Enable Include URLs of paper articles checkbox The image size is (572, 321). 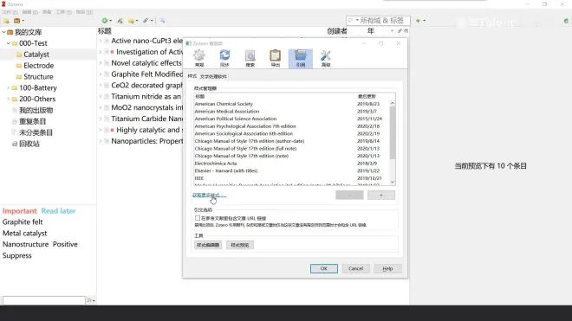tap(198, 218)
